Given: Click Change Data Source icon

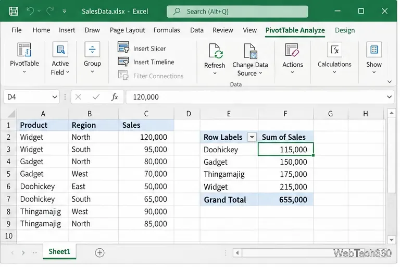Looking at the screenshot, I should point(251,51).
